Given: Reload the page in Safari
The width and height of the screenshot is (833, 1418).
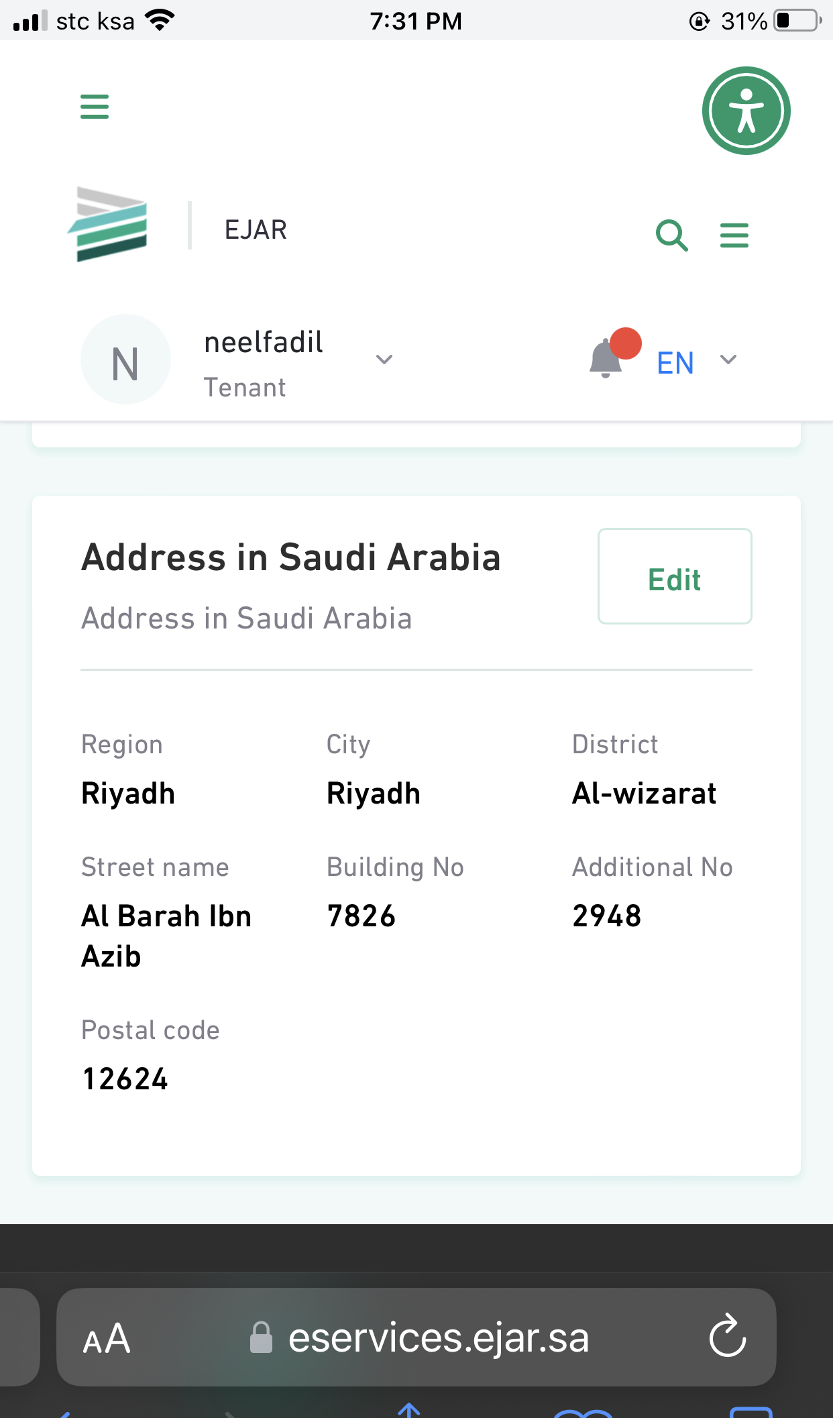Looking at the screenshot, I should [728, 1337].
